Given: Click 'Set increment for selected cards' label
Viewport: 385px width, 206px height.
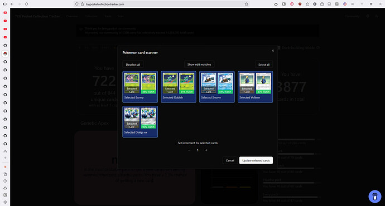Looking at the screenshot, I should 198,143.
